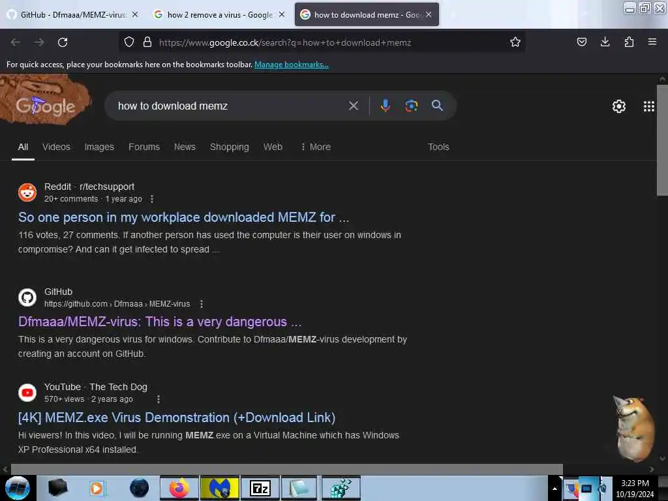Open the Manage bookmarks link
The image size is (668, 501).
(x=292, y=65)
